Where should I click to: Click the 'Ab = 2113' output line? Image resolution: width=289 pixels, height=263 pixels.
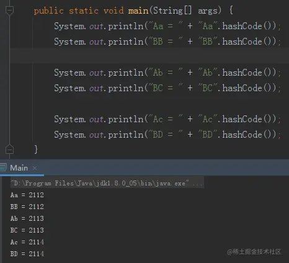pyautogui.click(x=27, y=218)
